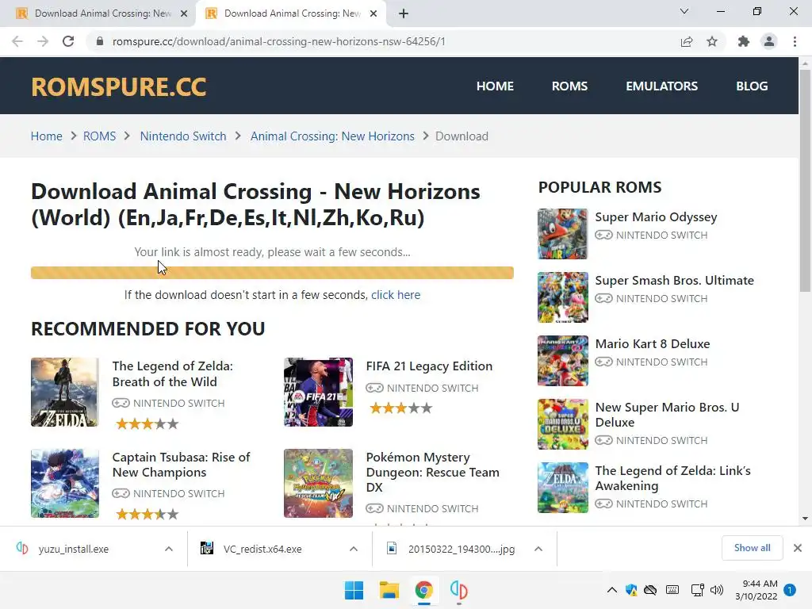The image size is (812, 609).
Task: Open Mario Kart 8 Deluxe title link
Action: point(653,344)
